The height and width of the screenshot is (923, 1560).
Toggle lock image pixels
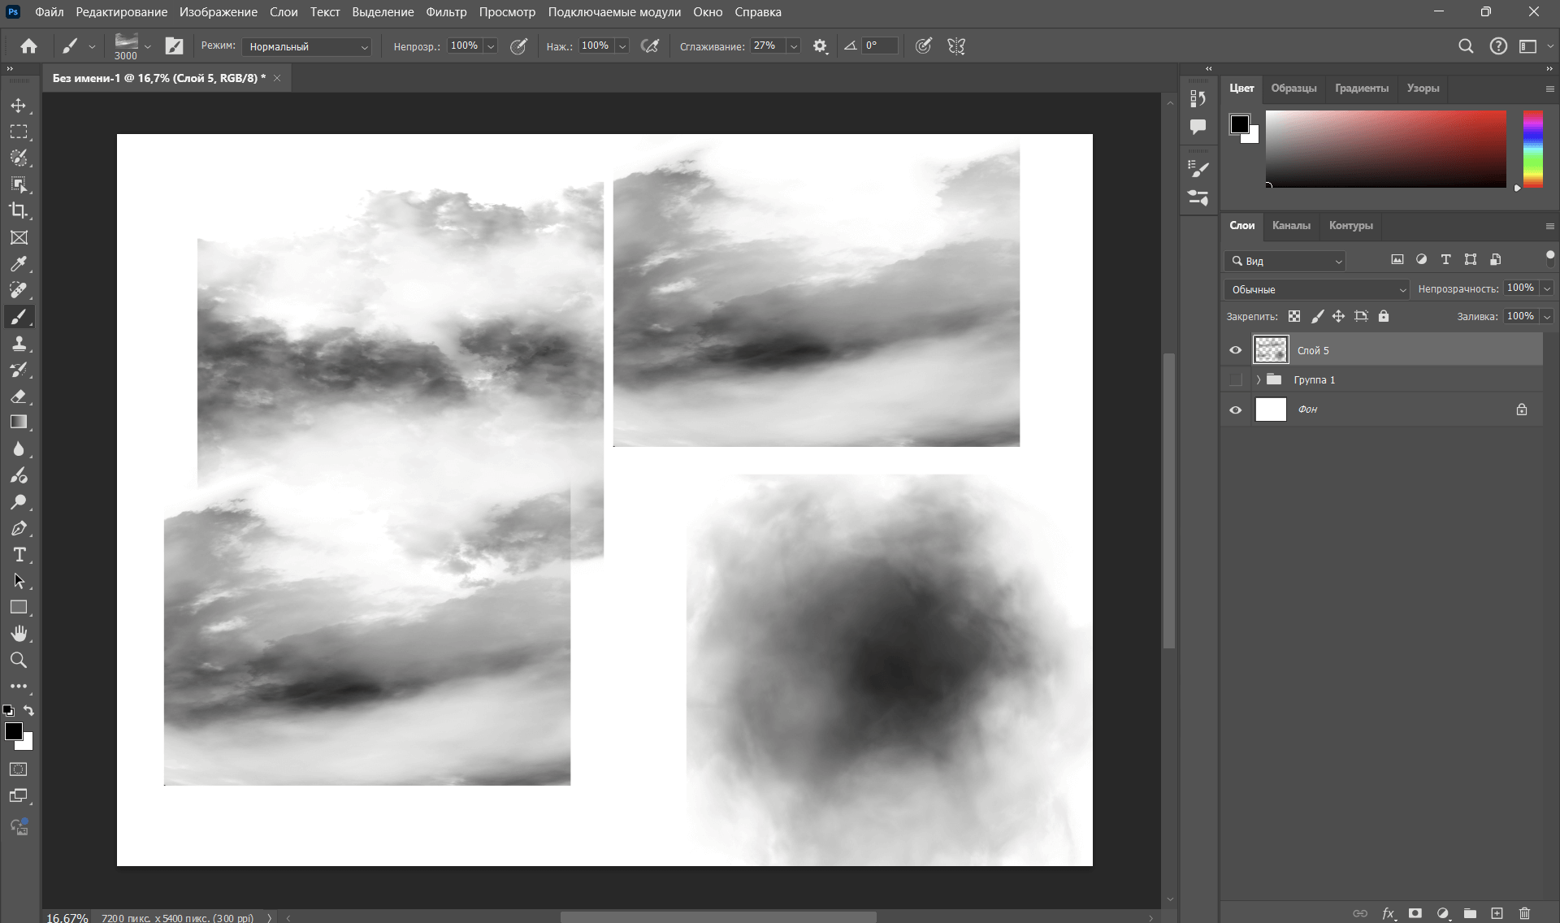coord(1317,316)
